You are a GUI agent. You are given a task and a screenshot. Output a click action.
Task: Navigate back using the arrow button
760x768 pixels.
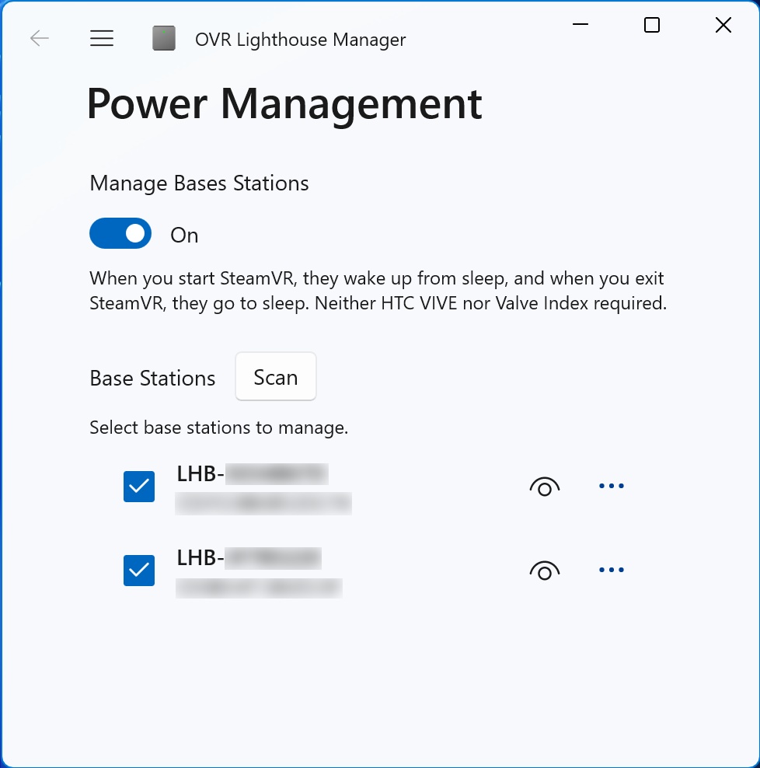[39, 38]
